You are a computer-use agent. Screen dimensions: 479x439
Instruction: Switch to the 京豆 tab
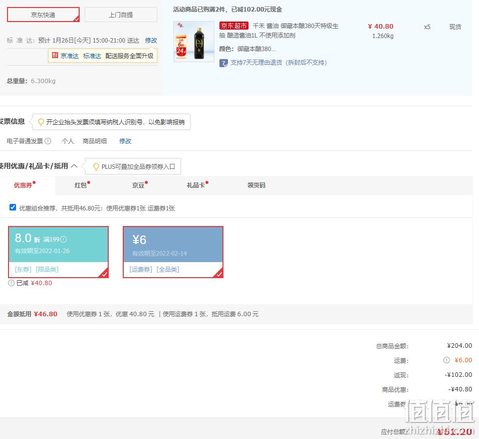click(138, 185)
